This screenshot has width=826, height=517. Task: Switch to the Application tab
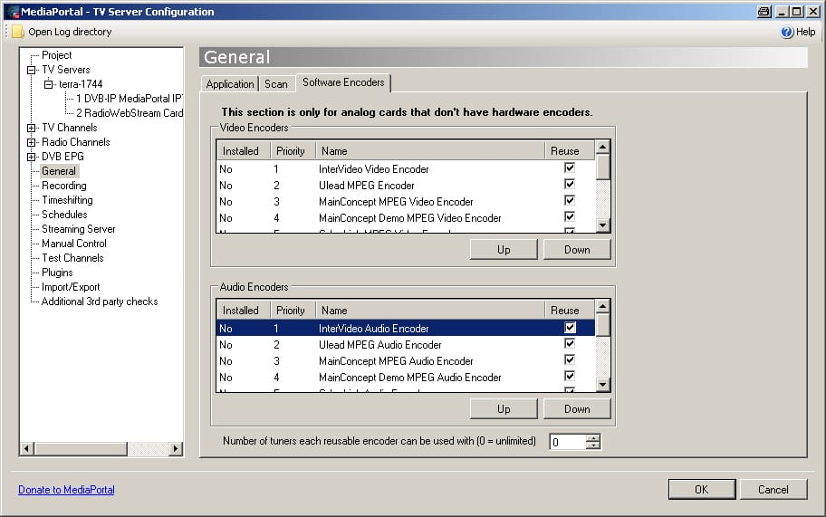tap(230, 84)
